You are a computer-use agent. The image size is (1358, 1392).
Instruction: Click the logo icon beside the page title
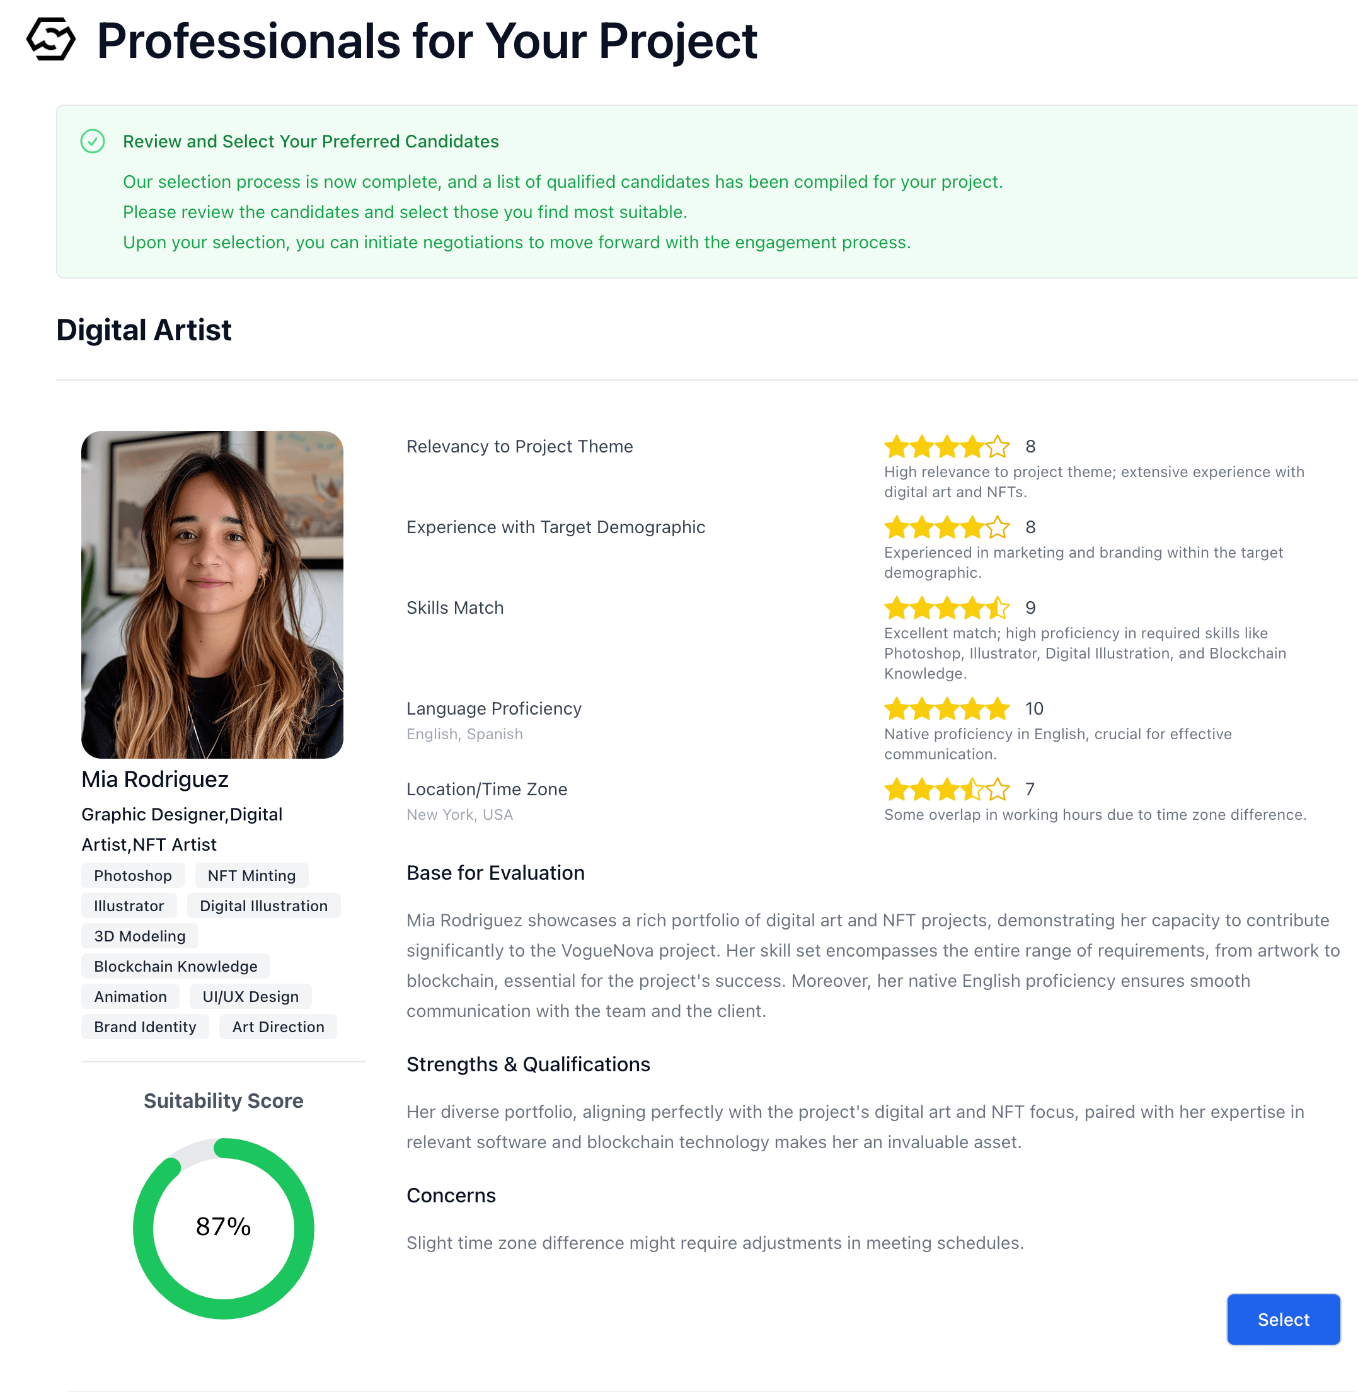coord(50,39)
